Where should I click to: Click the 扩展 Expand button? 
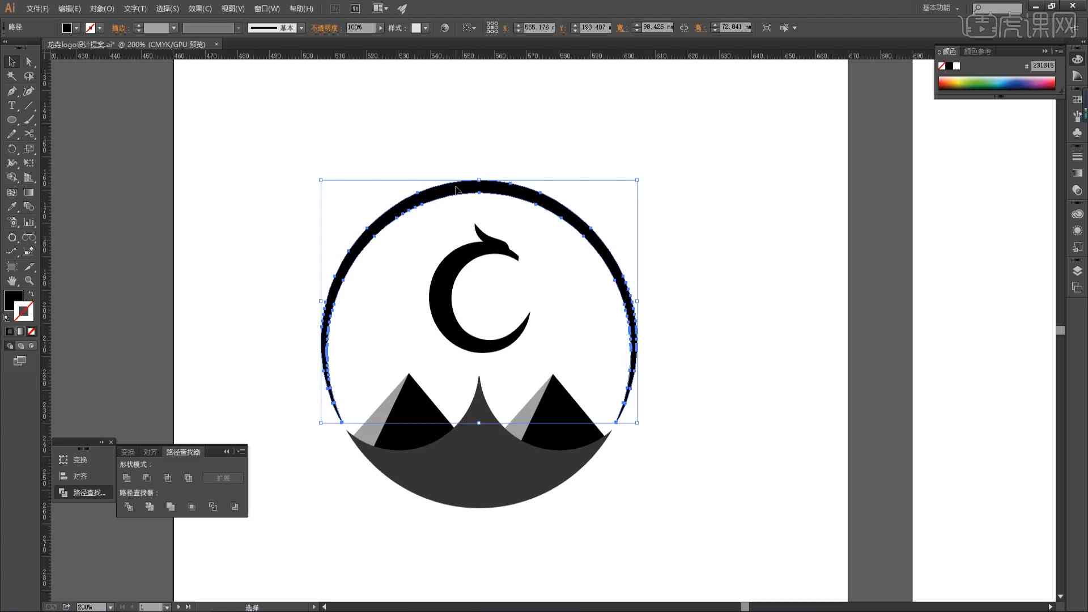223,478
